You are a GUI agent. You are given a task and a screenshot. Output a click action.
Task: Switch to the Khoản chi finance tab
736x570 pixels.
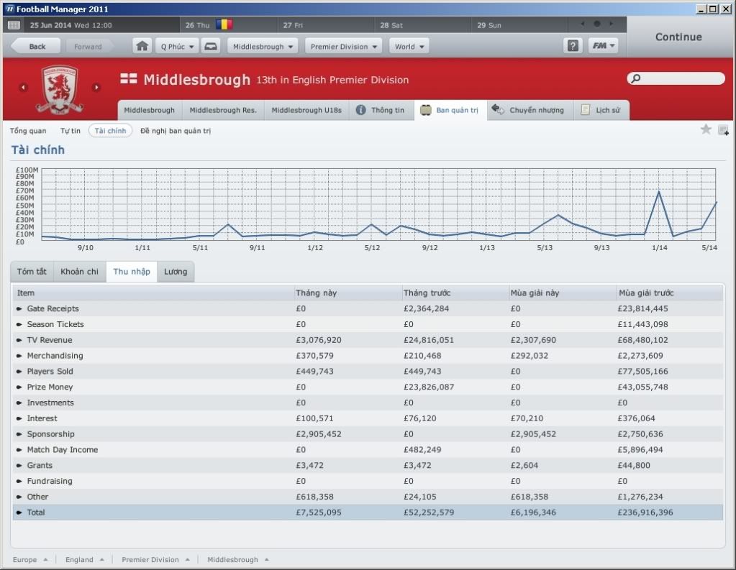[79, 272]
